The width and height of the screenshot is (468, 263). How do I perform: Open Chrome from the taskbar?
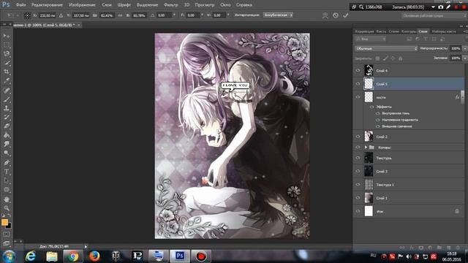(73, 256)
